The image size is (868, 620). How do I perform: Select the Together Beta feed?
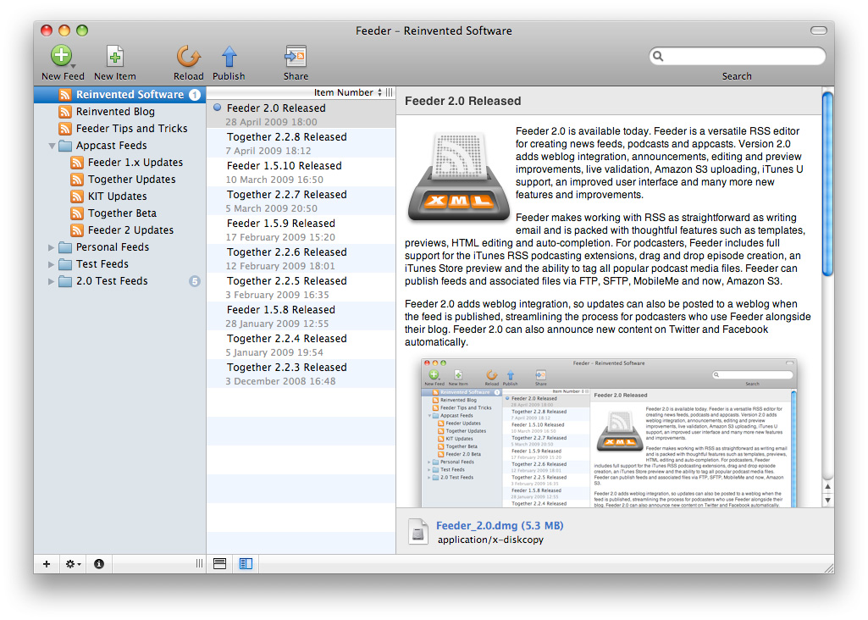coord(119,213)
